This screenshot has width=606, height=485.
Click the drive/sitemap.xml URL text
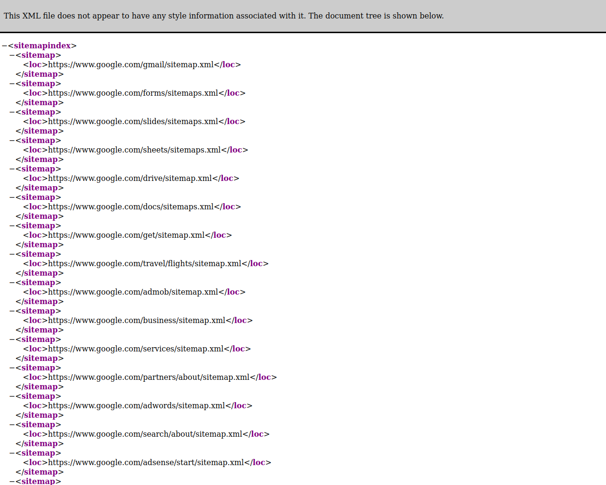tap(130, 179)
